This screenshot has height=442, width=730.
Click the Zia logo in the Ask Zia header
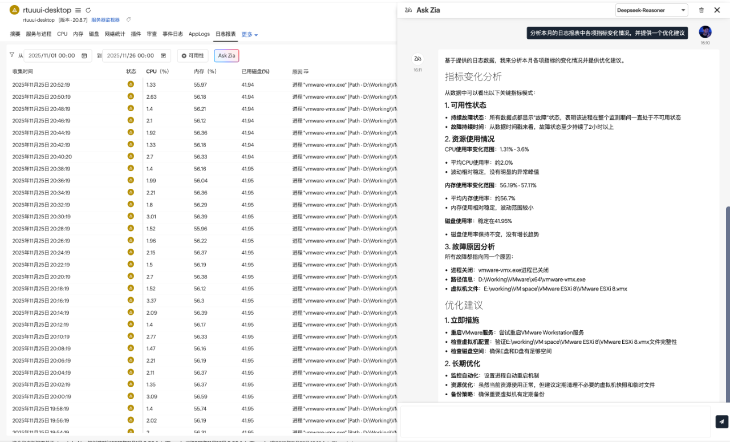[x=408, y=10]
